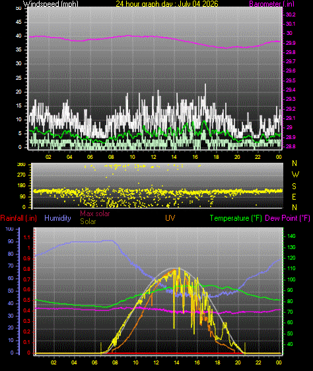Click the 120 mark on temperature axis
This screenshot has height=371, width=313.
pos(291,258)
